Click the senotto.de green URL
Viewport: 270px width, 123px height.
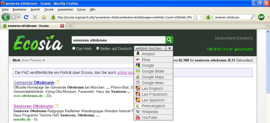point(22,119)
